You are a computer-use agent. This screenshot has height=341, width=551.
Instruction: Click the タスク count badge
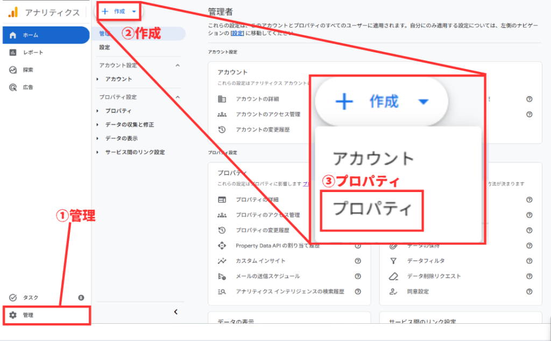click(x=81, y=297)
